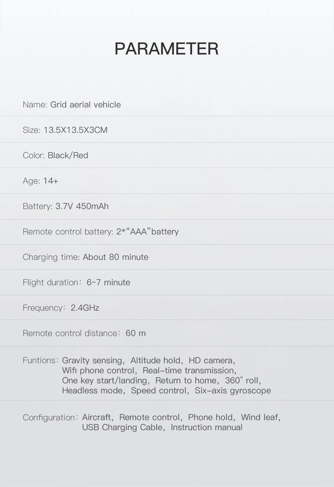Click Six-axis gyroscope text

pos(233,391)
